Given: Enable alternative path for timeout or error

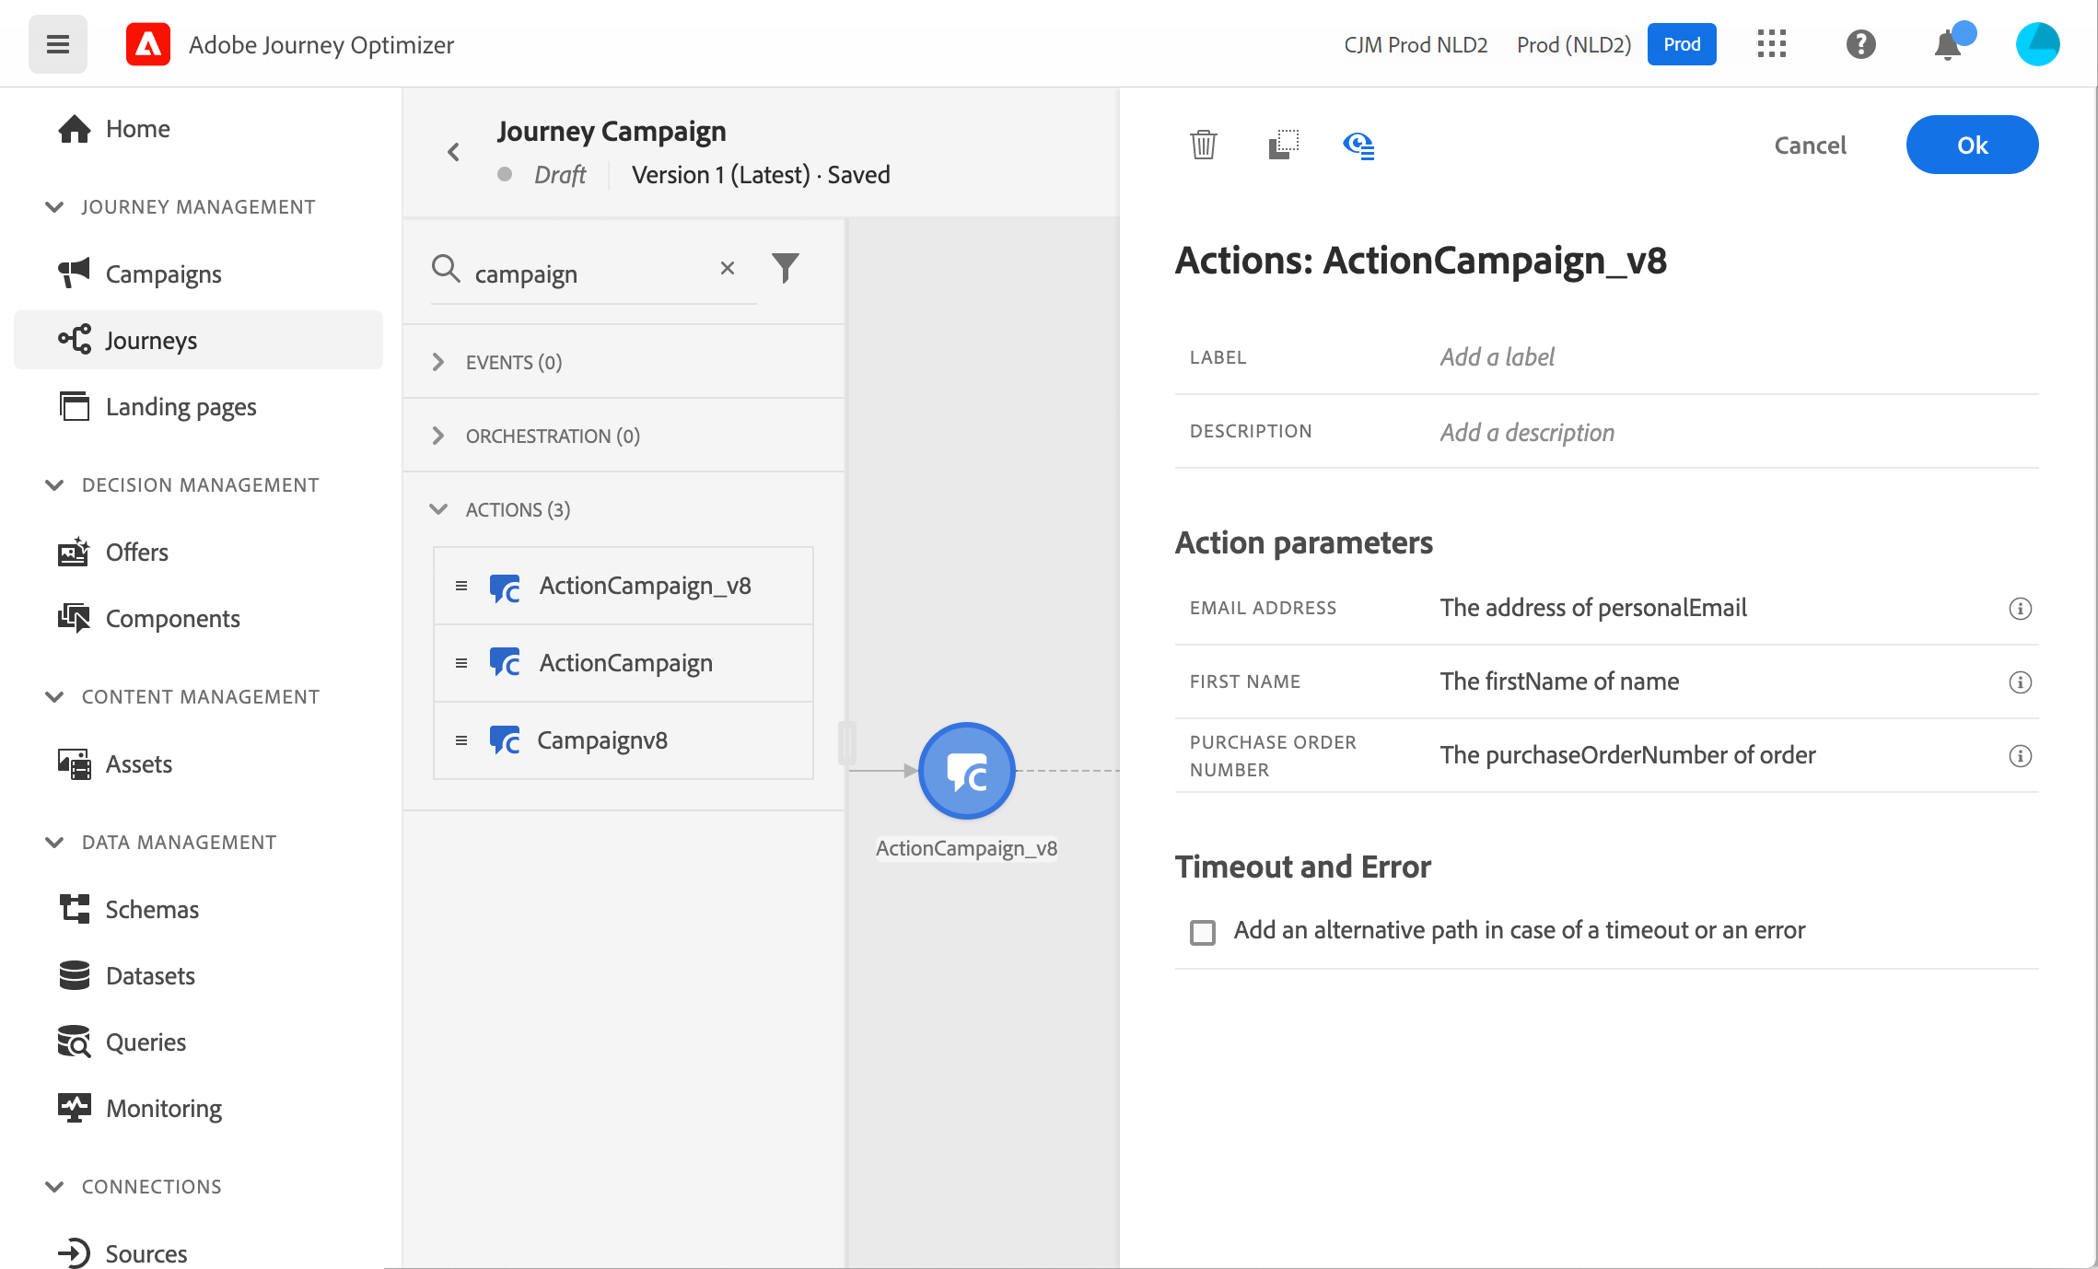Looking at the screenshot, I should (1203, 932).
